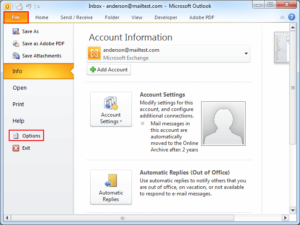The height and width of the screenshot is (225, 300).
Task: Click the Account Settings section heading
Action: point(162,94)
